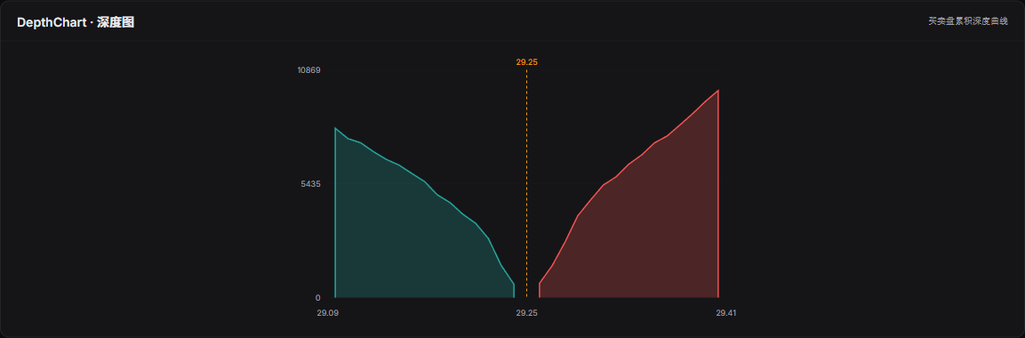Click the 买卖盘累积深度曲线 subtitle text
This screenshot has height=338, width=1025.
(x=968, y=21)
